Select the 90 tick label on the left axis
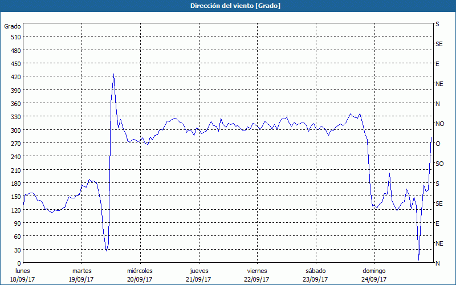The width and height of the screenshot is (456, 285). (17, 223)
